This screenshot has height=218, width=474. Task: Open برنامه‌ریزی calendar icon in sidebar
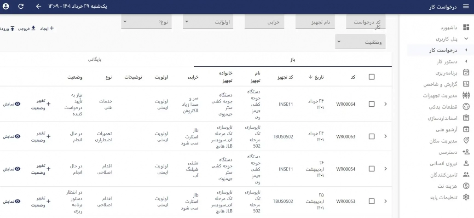(x=466, y=73)
